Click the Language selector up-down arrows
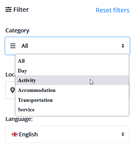Image resolution: width=134 pixels, height=149 pixels. (123, 134)
